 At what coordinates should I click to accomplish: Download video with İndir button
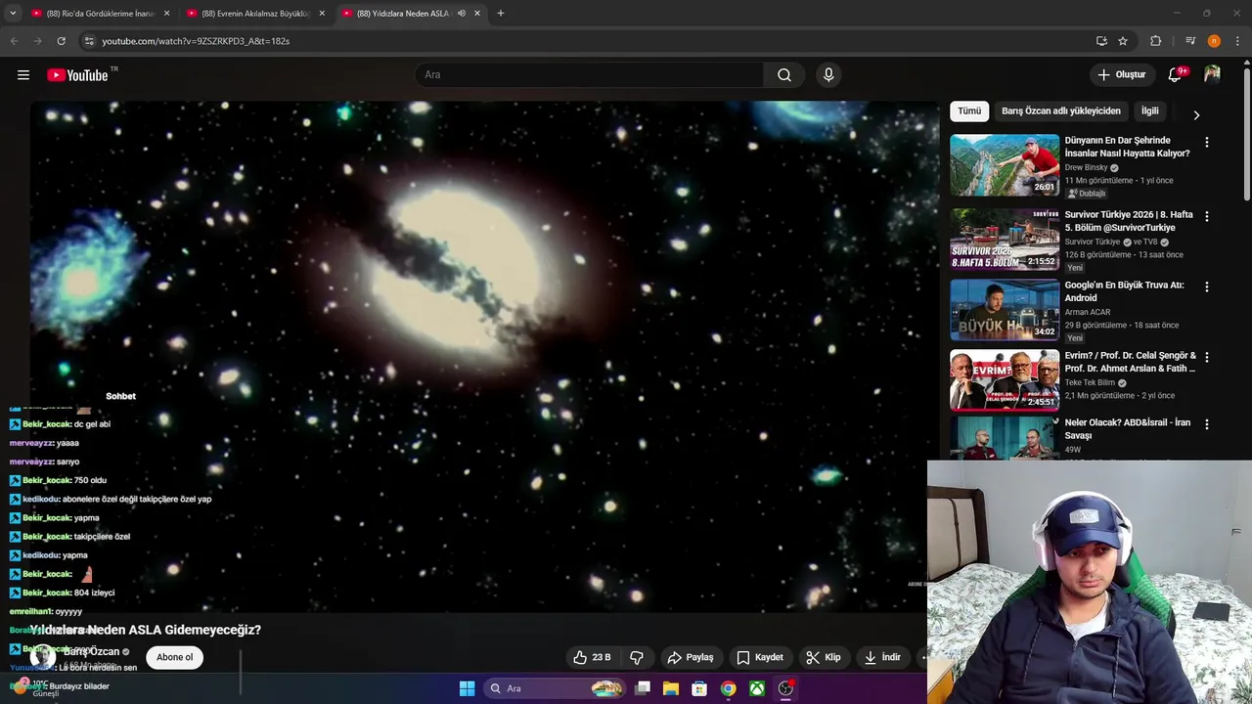pos(882,657)
